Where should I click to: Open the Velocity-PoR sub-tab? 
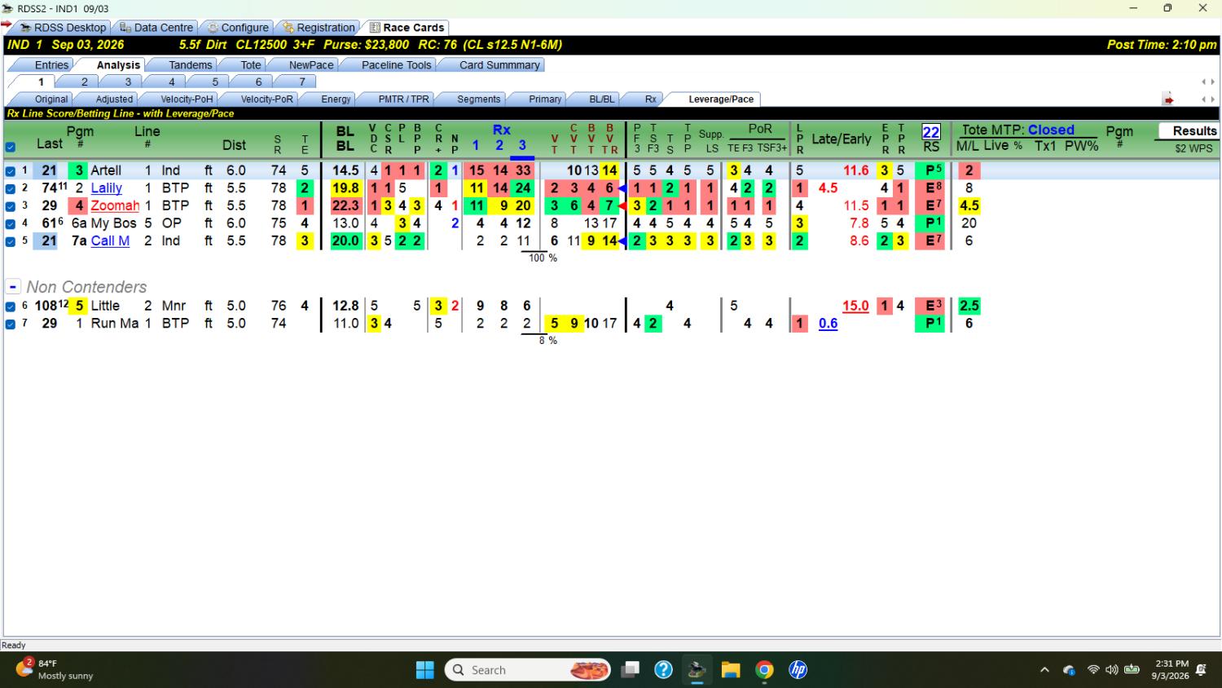tap(266, 99)
